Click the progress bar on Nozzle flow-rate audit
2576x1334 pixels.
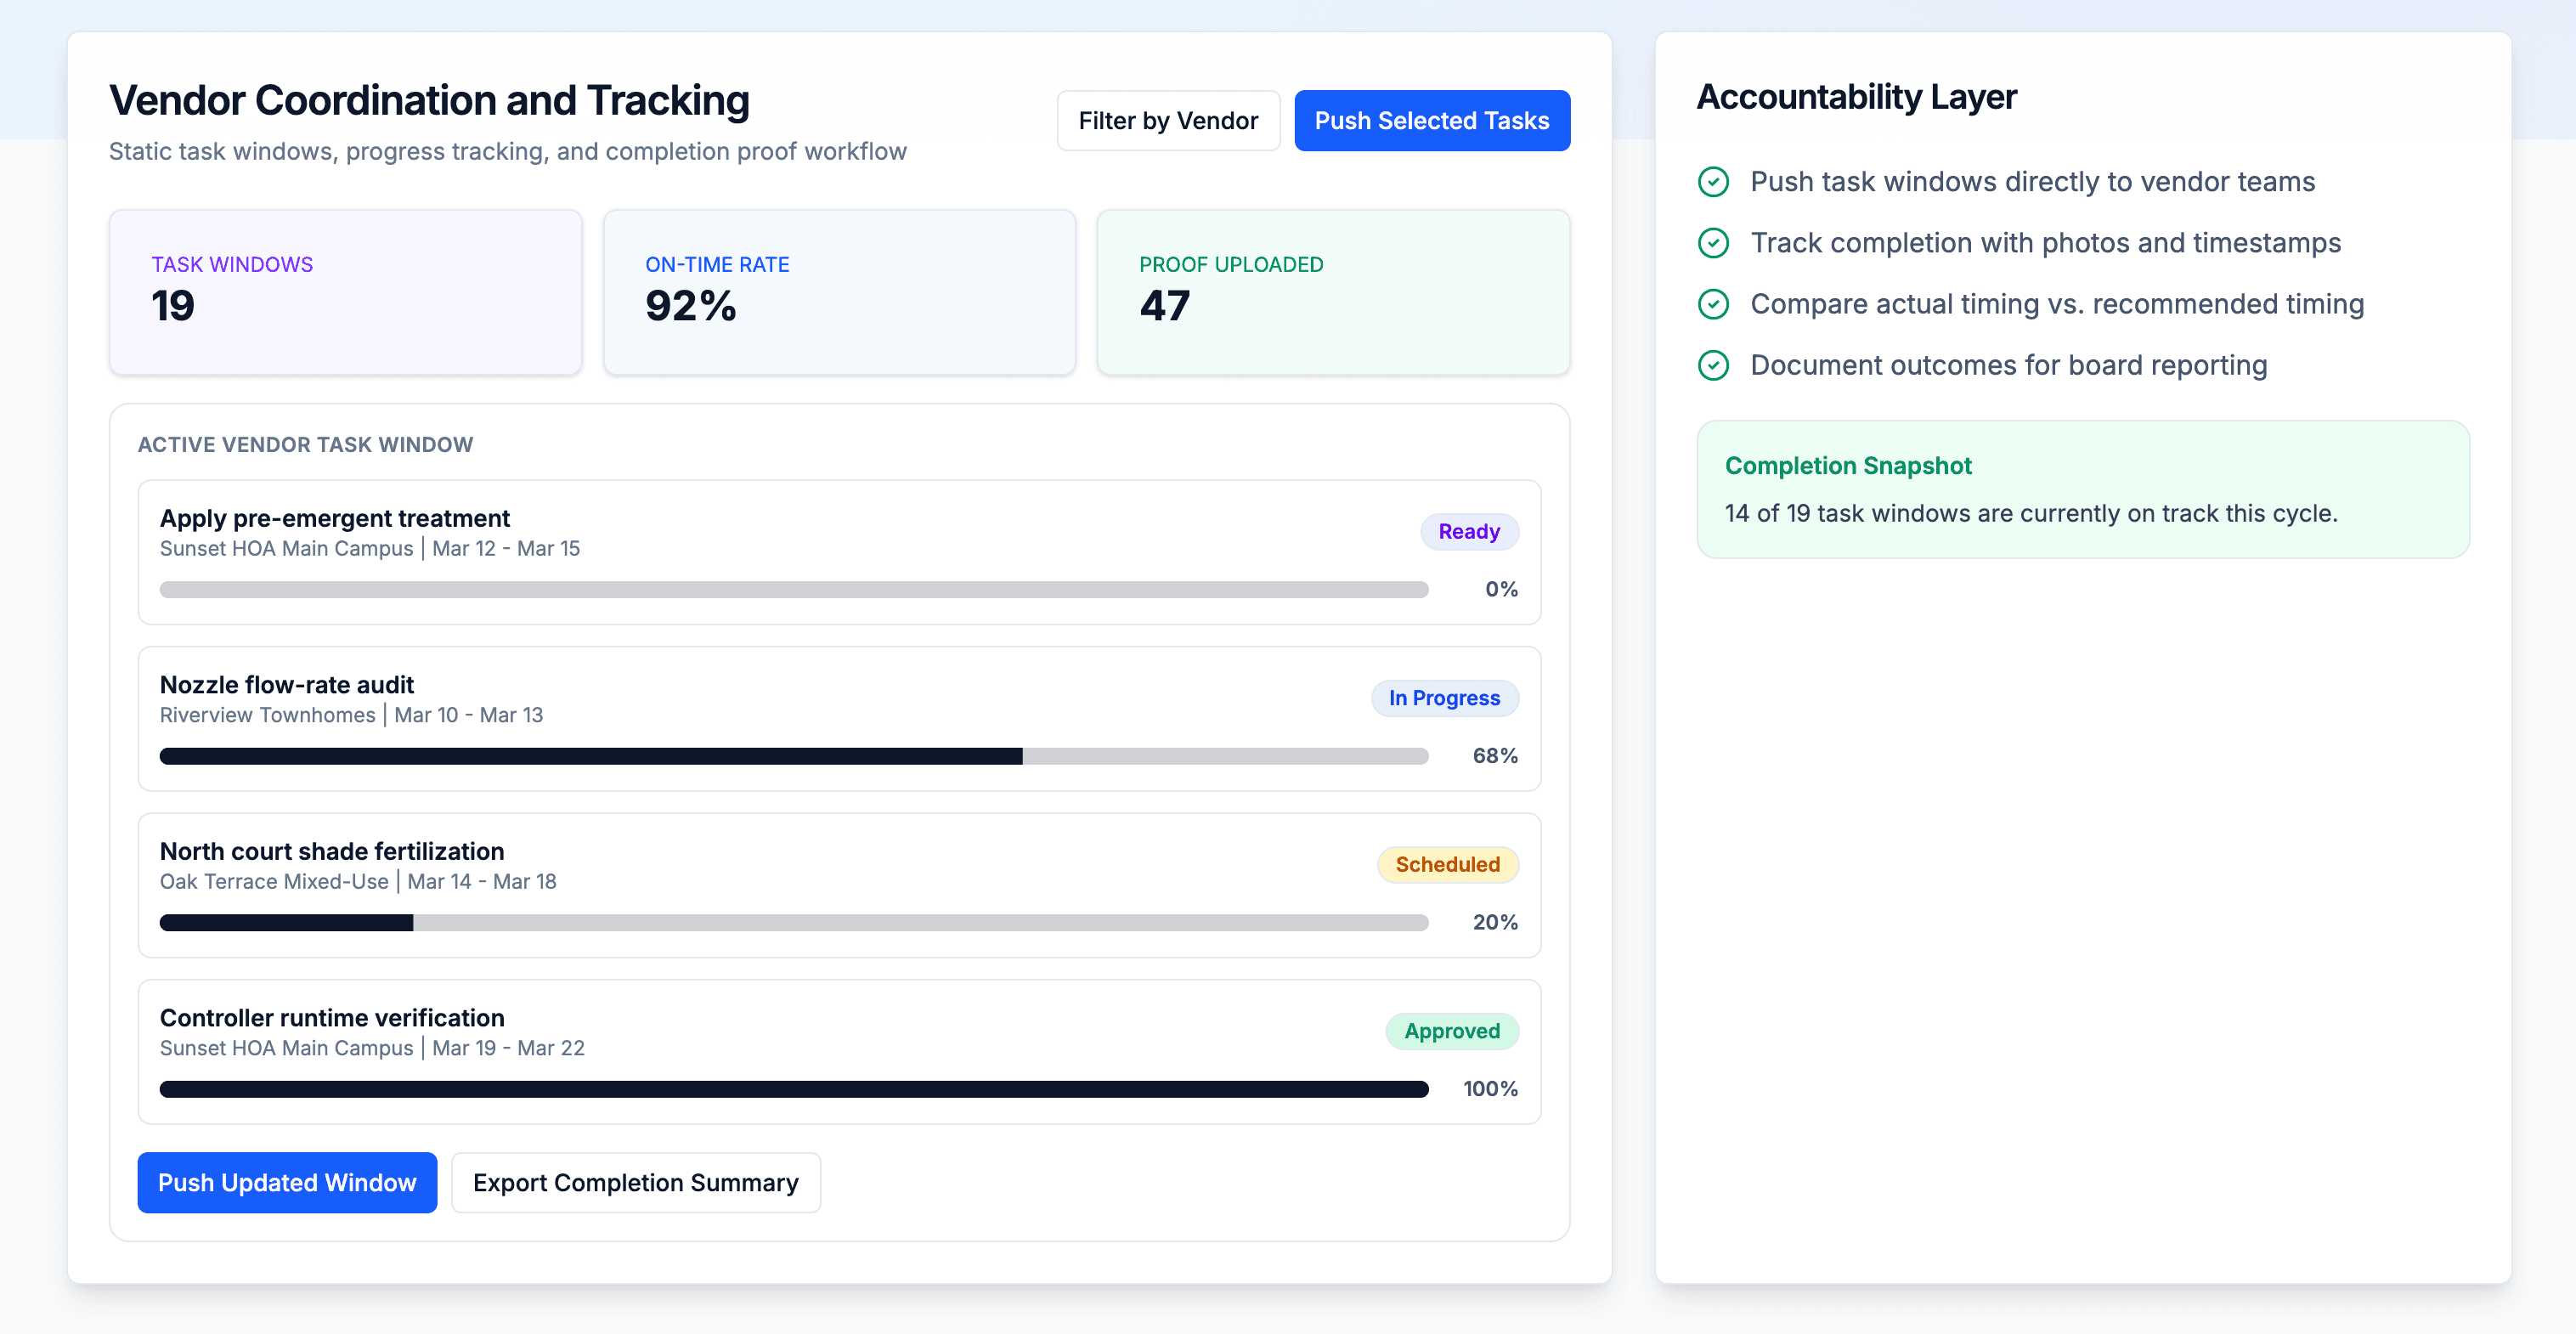[793, 756]
